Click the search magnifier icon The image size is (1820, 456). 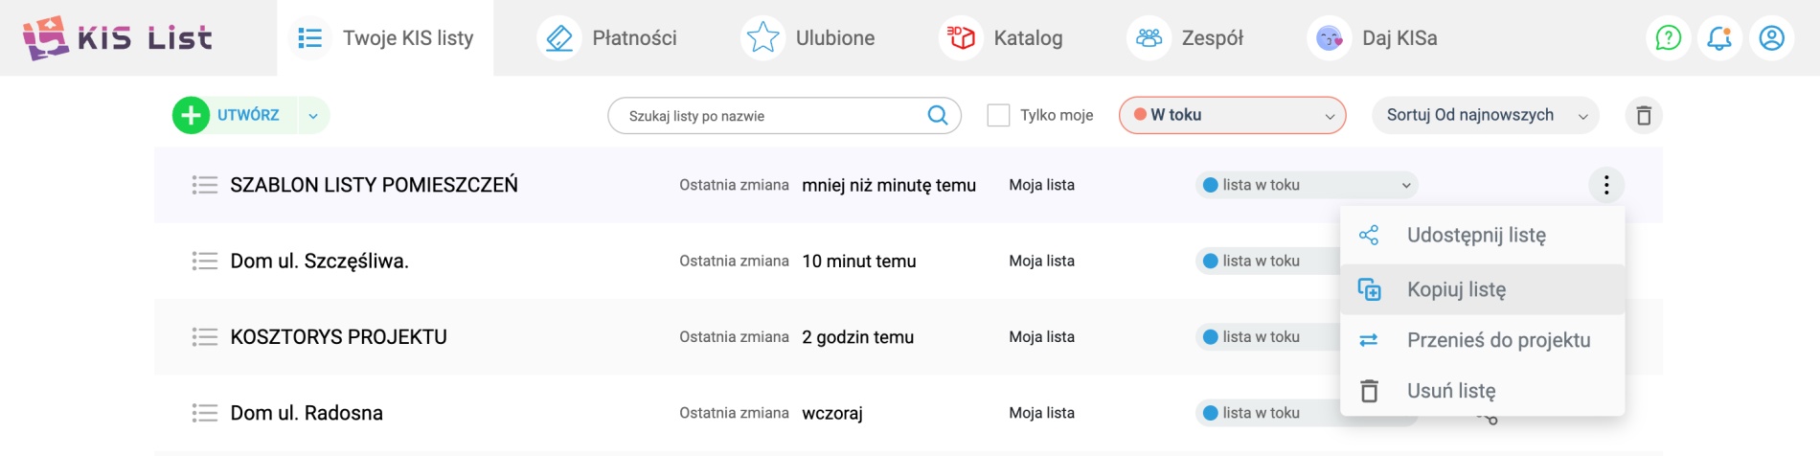click(x=937, y=116)
